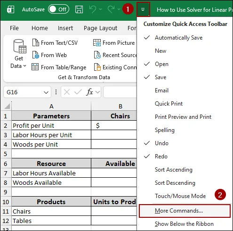The width and height of the screenshot is (233, 231).
Task: Check New in Quick Access menu
Action: (x=185, y=51)
